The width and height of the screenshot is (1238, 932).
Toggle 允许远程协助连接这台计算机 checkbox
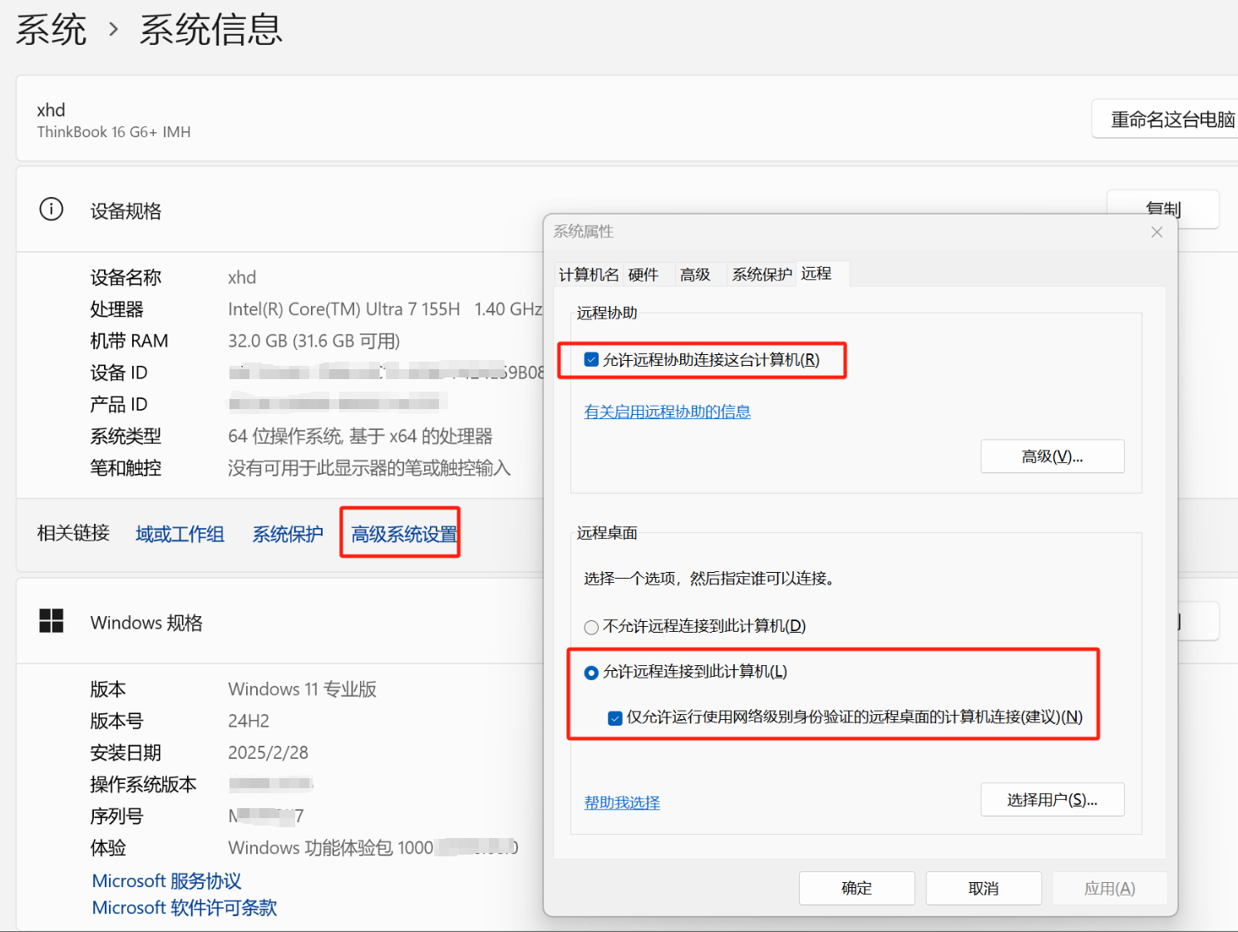(x=591, y=359)
